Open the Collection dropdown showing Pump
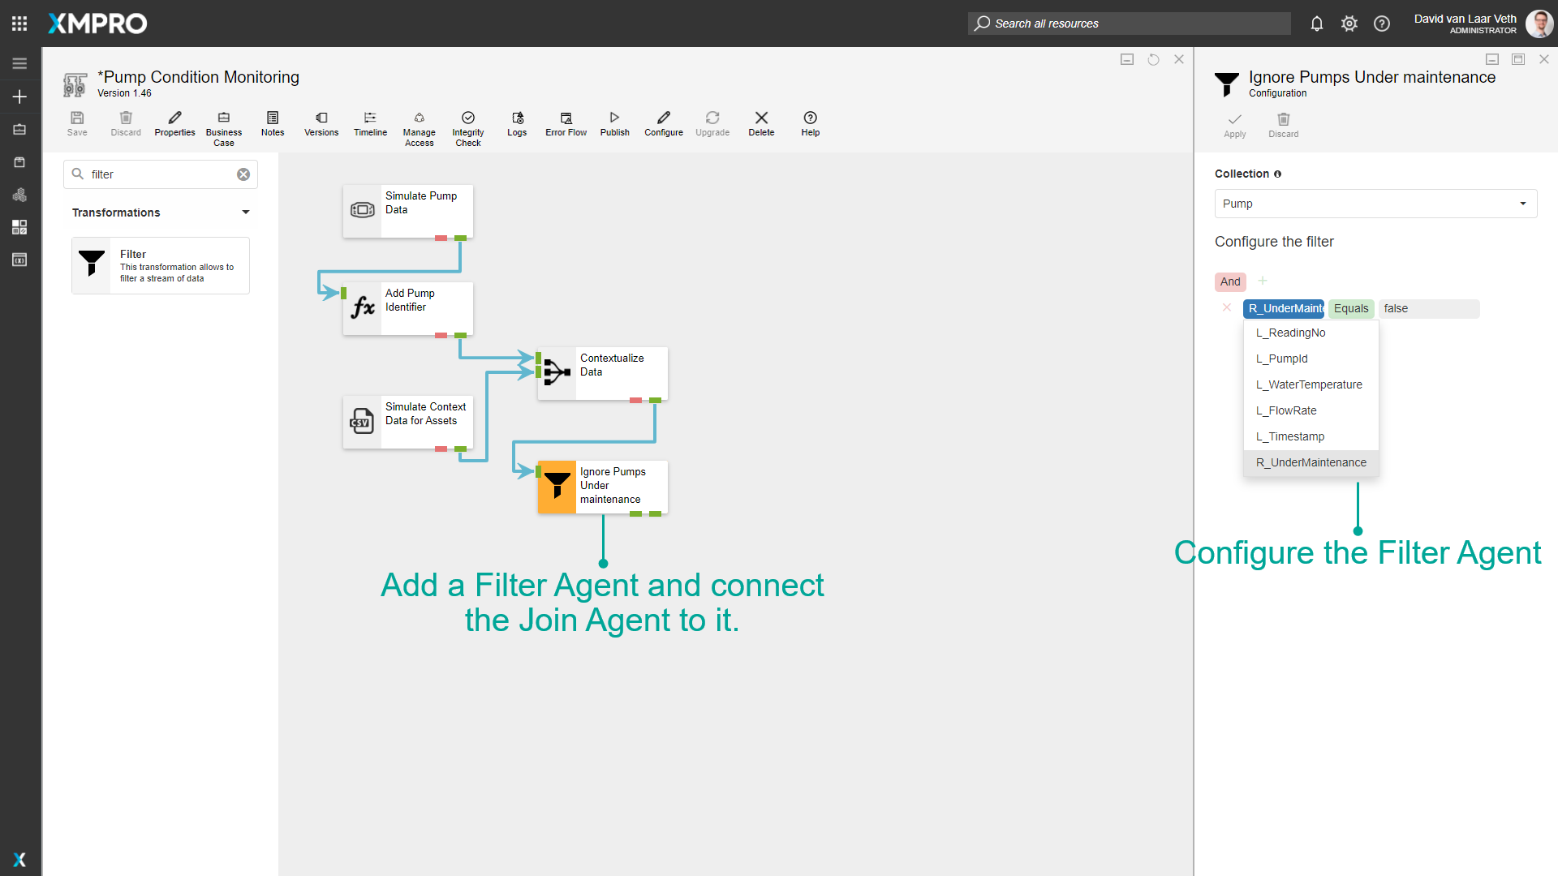 click(x=1375, y=204)
